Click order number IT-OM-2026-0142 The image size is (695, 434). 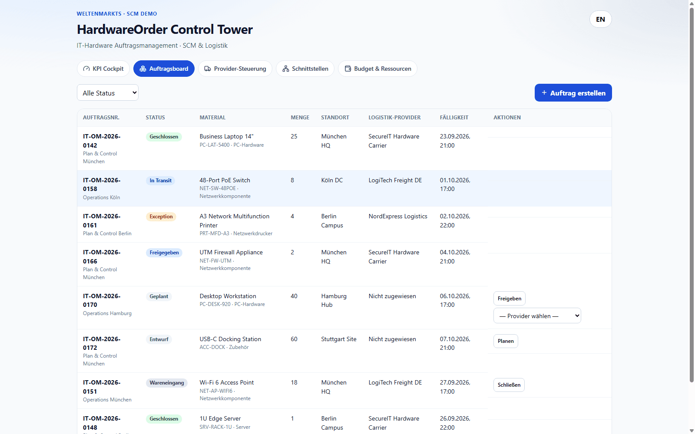102,141
